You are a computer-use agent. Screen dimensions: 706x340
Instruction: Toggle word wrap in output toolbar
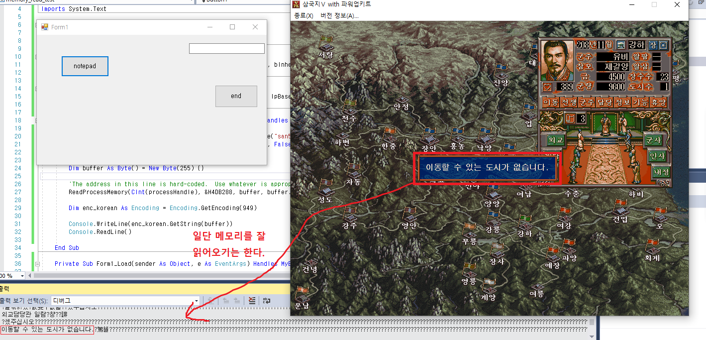(x=267, y=300)
